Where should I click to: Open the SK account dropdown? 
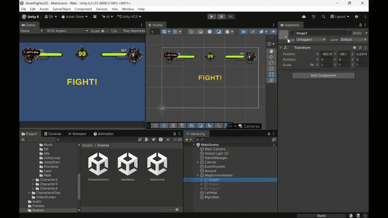[51, 16]
